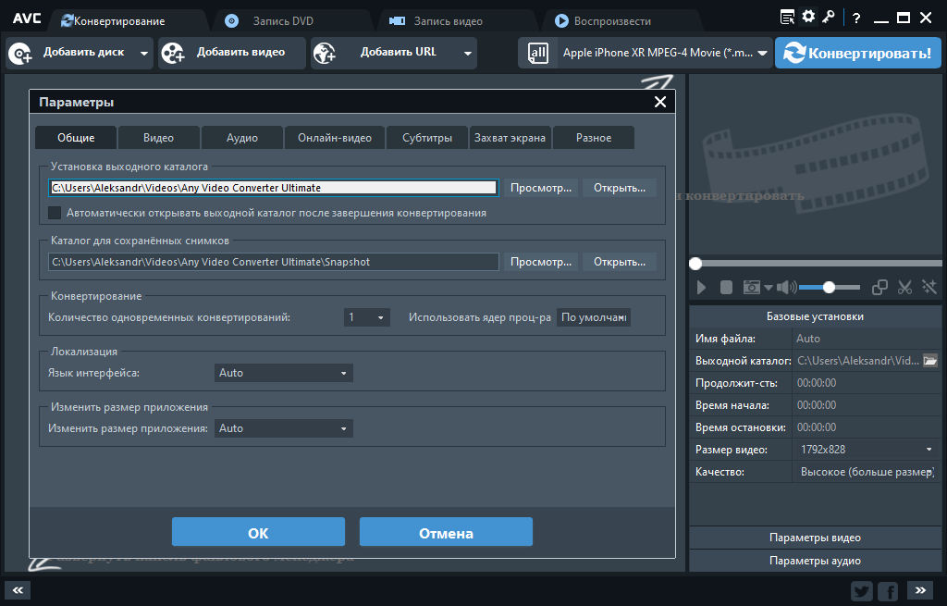Expand Параметры аудио section
This screenshot has width=947, height=606.
816,561
